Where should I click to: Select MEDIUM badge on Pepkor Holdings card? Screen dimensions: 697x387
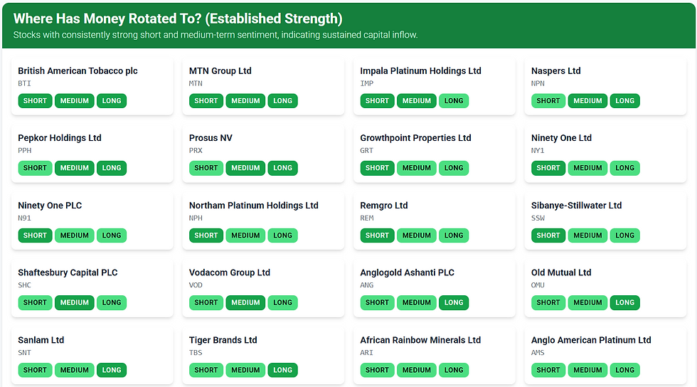click(74, 168)
